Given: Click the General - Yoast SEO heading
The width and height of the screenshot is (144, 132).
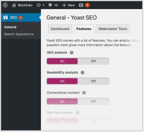Looking at the screenshot, I should (72, 18).
